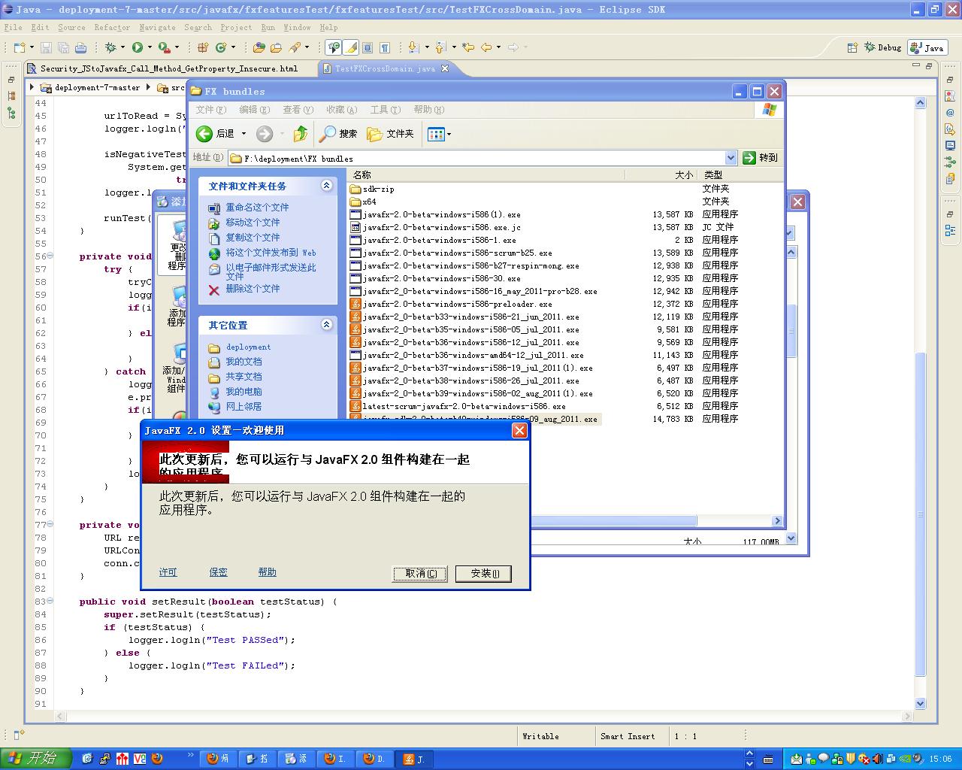This screenshot has height=770, width=962.
Task: Click the New Java Package icon
Action: pyautogui.click(x=202, y=47)
